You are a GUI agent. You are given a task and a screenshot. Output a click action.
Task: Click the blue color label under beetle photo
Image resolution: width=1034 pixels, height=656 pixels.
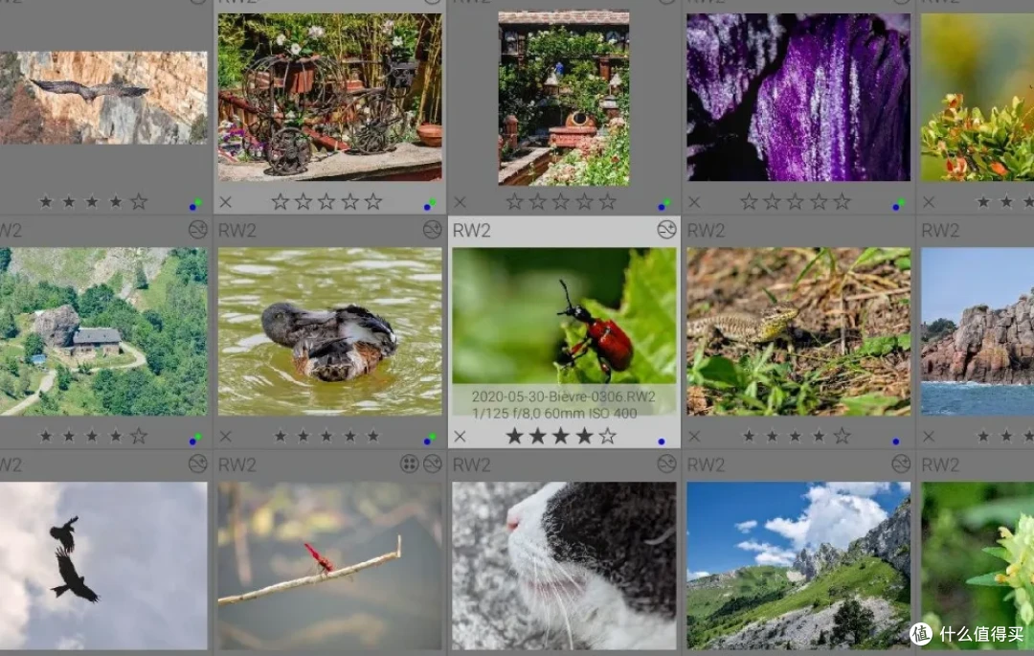click(x=661, y=441)
